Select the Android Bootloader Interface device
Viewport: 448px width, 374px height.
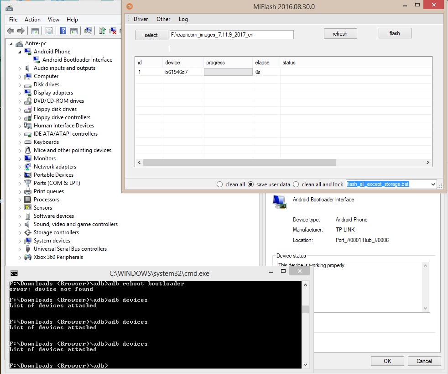(77, 60)
